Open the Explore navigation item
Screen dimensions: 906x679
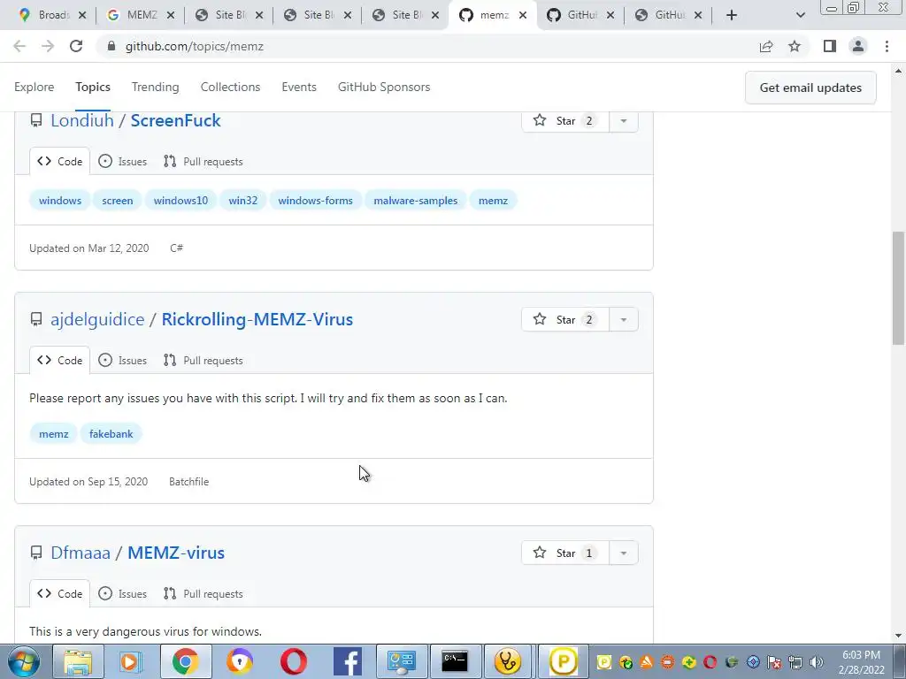35,88
